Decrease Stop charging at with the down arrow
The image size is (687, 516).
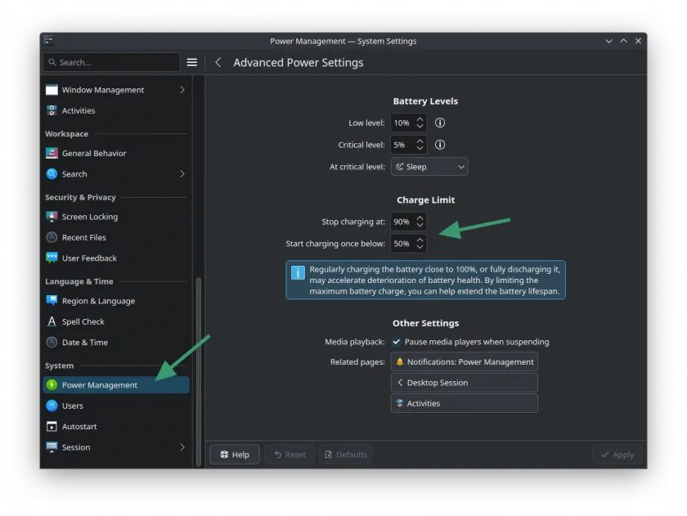[420, 226]
